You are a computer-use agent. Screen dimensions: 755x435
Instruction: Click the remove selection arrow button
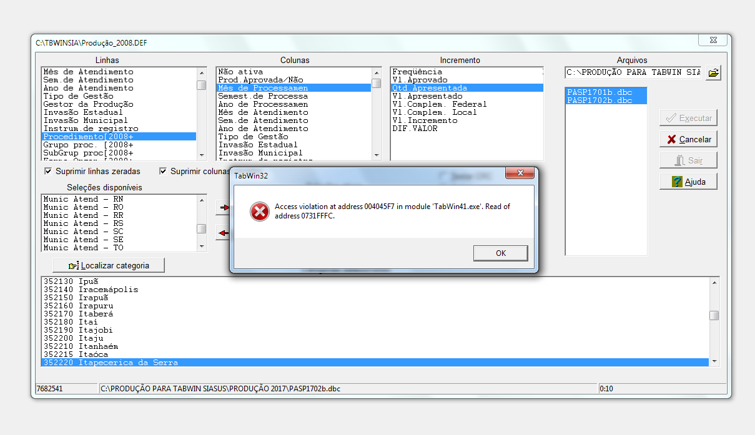222,233
